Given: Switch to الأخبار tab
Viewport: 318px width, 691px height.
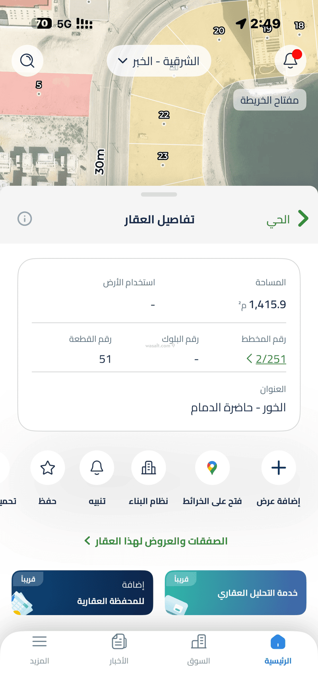Looking at the screenshot, I should 119,650.
